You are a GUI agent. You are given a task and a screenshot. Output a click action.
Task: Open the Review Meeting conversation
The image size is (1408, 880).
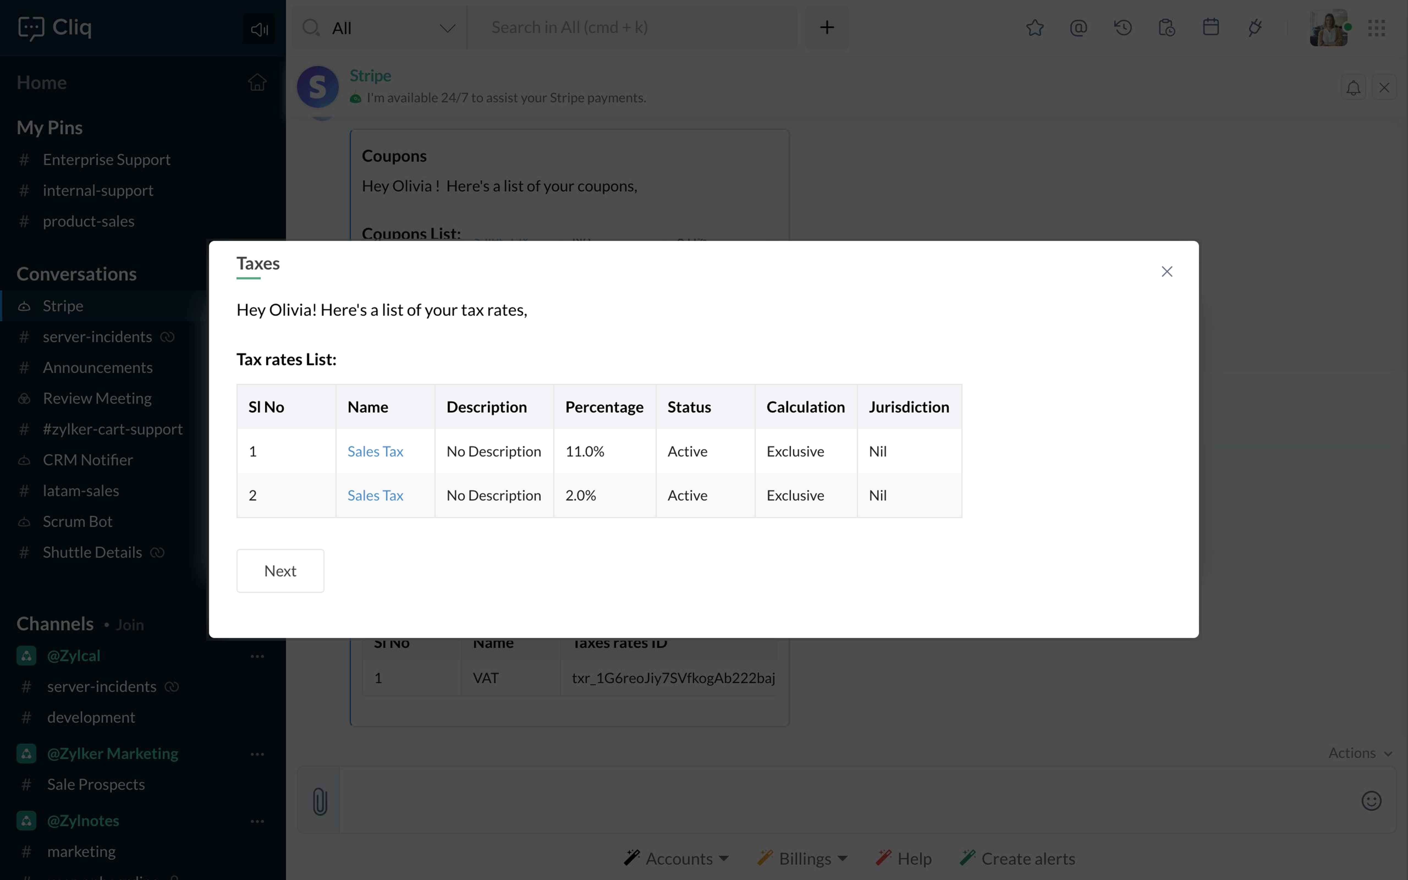tap(97, 398)
